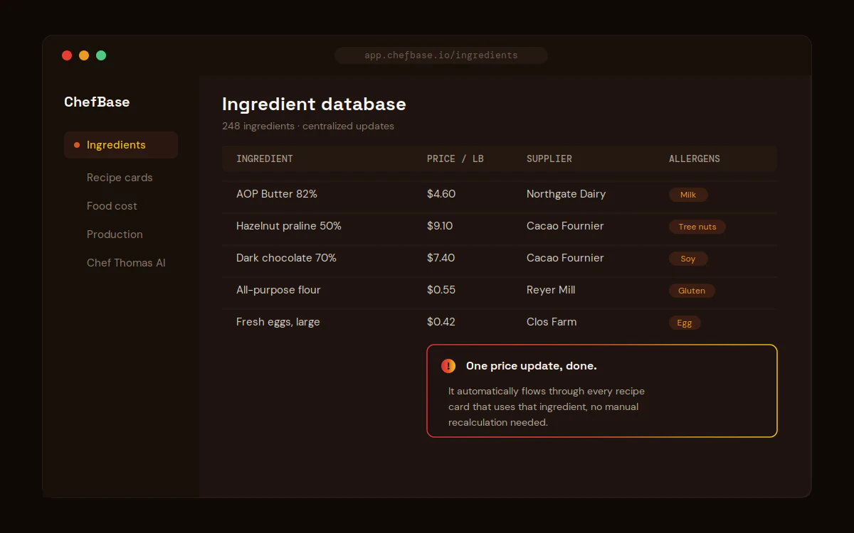
Task: Click the 'It automatically flows through' notice text
Action: pos(547,407)
